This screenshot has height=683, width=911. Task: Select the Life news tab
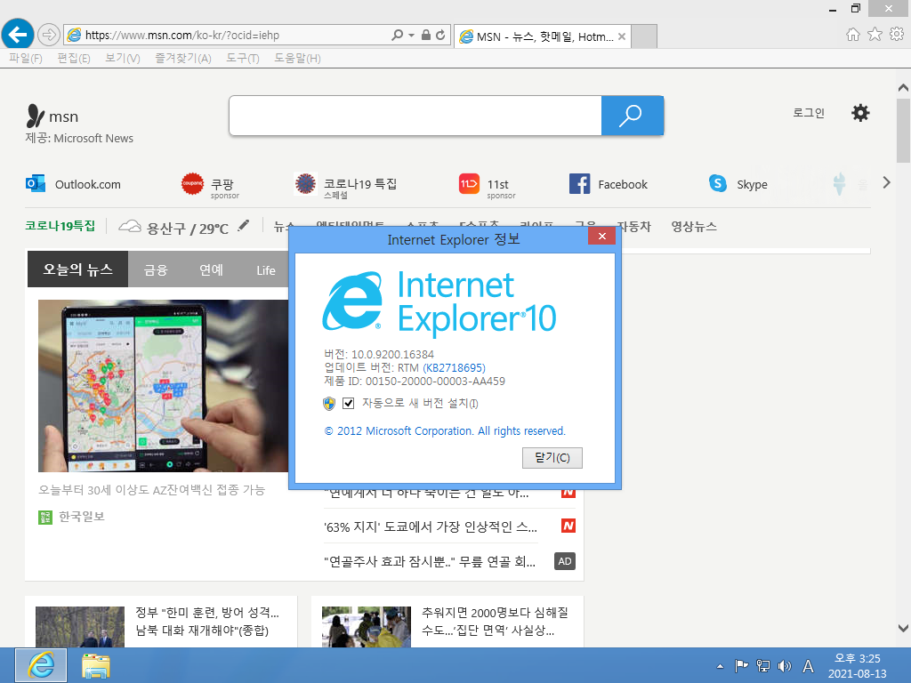point(265,270)
